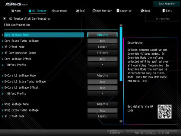The width and height of the screenshot is (181, 136).
Task: Click scrollbar down arrow icon
Action: click(121, 121)
